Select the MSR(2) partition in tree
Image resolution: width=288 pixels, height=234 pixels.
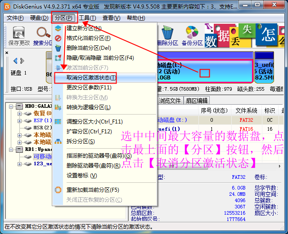tap(43, 128)
